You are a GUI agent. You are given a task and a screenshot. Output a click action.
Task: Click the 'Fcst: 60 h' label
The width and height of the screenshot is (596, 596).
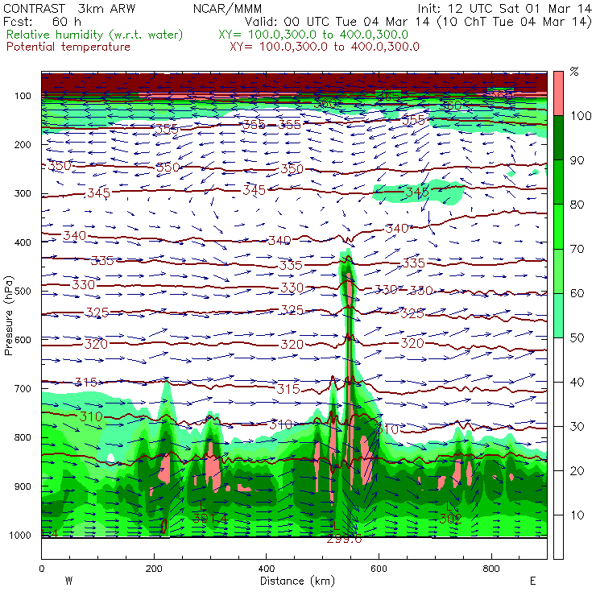click(x=42, y=22)
